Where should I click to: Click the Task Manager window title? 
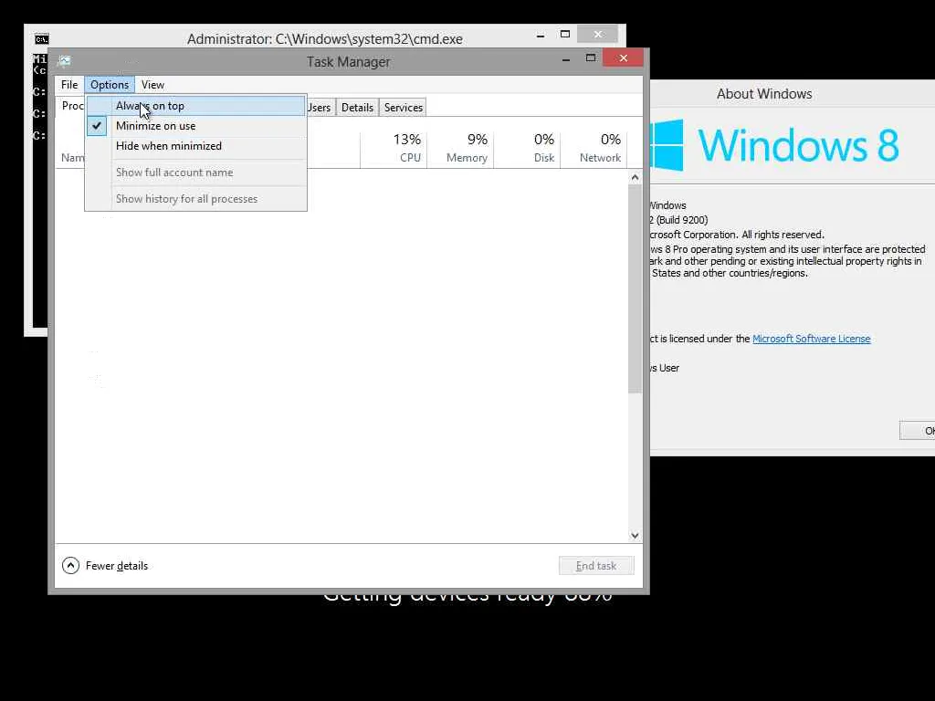[348, 62]
